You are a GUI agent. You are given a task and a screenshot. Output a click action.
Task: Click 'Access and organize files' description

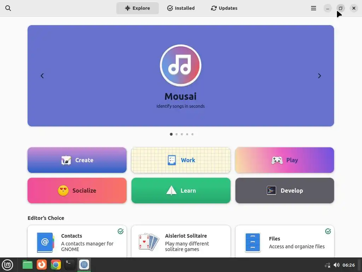click(x=297, y=246)
